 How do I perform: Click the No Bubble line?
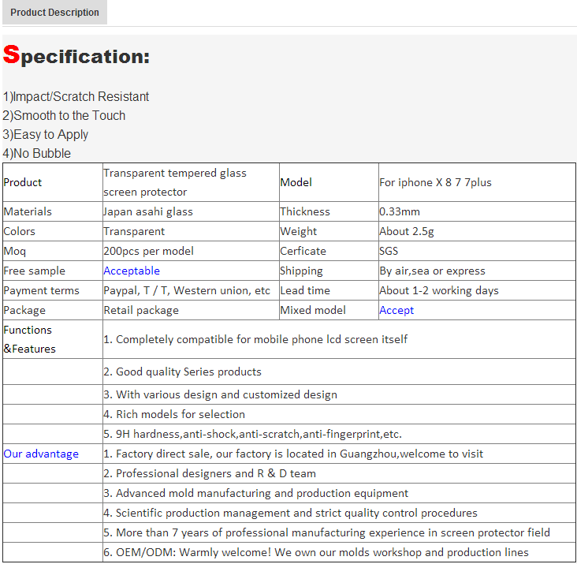click(36, 153)
